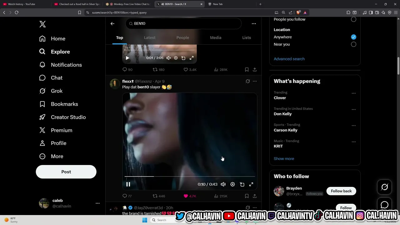Pause the 0:43 video

pyautogui.click(x=128, y=184)
